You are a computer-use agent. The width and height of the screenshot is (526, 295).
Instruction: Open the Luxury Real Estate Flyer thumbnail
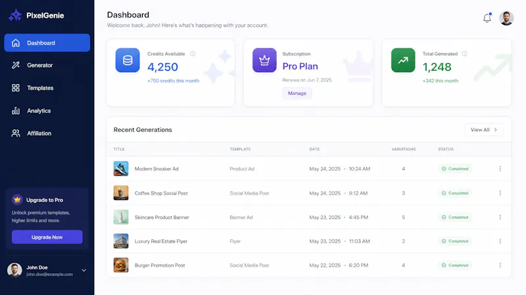121,241
